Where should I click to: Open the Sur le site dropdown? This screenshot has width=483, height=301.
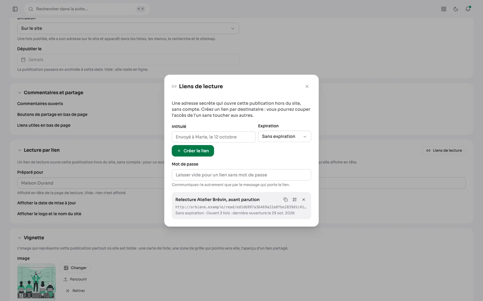128,28
